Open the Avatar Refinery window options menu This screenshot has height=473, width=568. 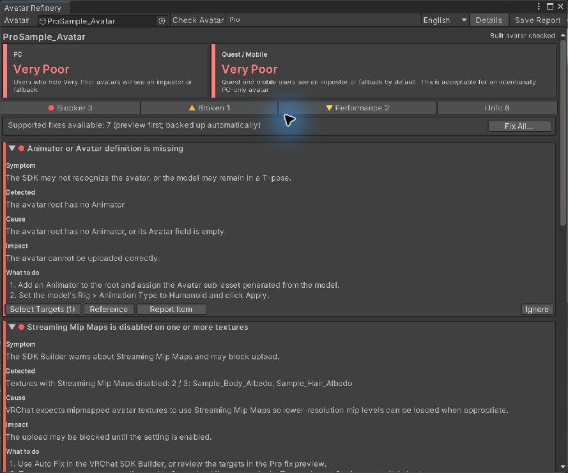[x=539, y=6]
